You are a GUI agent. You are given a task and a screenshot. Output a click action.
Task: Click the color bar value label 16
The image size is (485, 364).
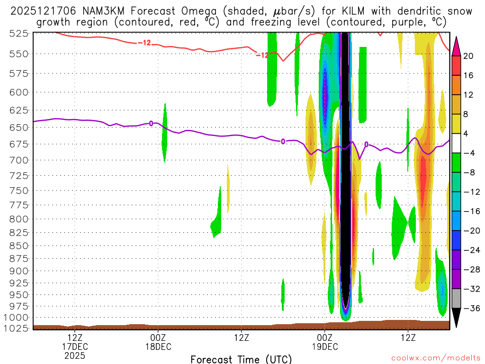pyautogui.click(x=468, y=75)
